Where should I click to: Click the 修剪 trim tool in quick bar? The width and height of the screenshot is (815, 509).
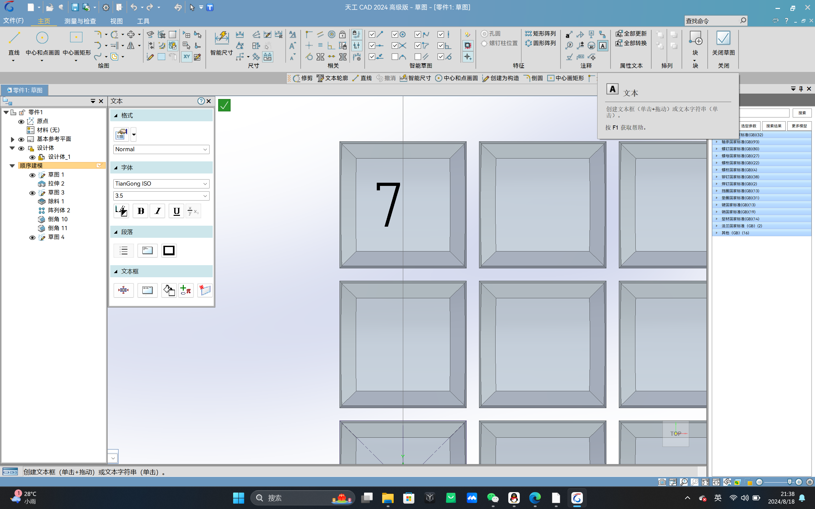click(x=303, y=78)
